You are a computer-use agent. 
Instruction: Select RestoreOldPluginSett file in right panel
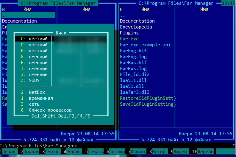point(148,98)
